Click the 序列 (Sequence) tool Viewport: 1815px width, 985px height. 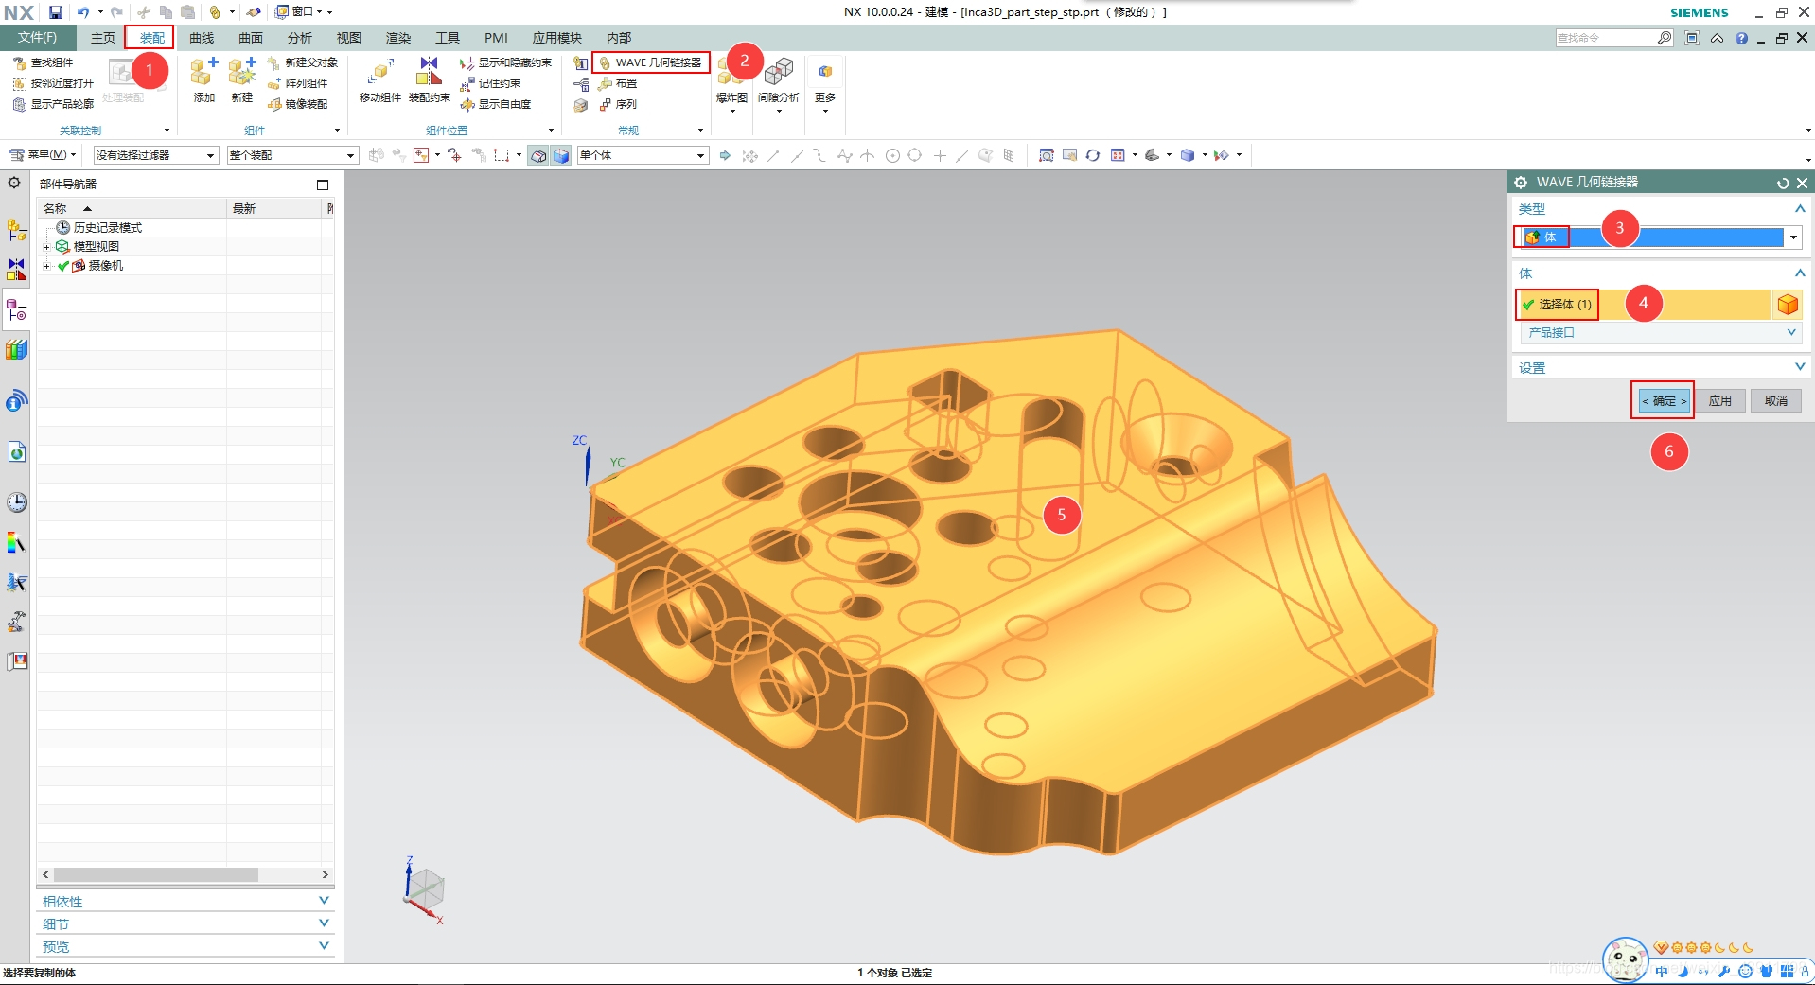tap(618, 104)
